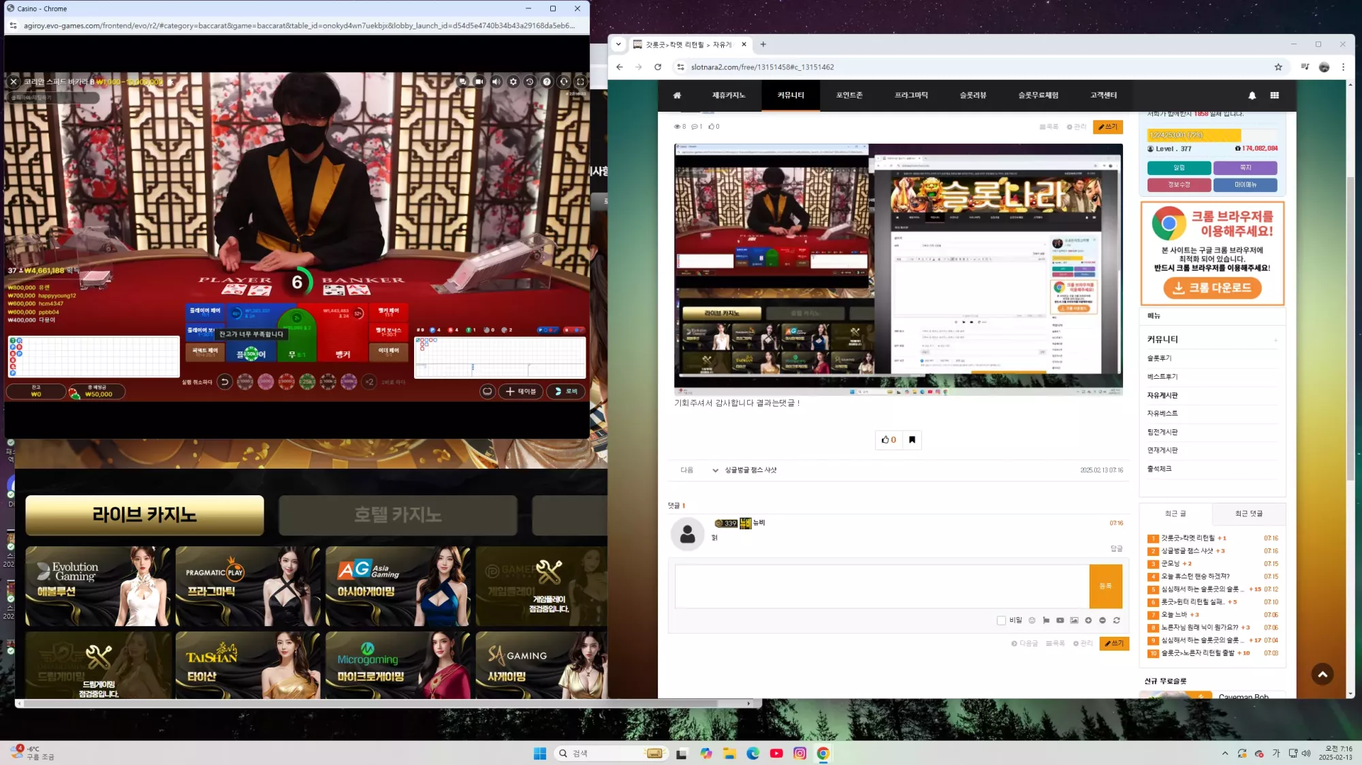1362x765 pixels.
Task: Open the Chrome three-dot menu
Action: pyautogui.click(x=1343, y=67)
